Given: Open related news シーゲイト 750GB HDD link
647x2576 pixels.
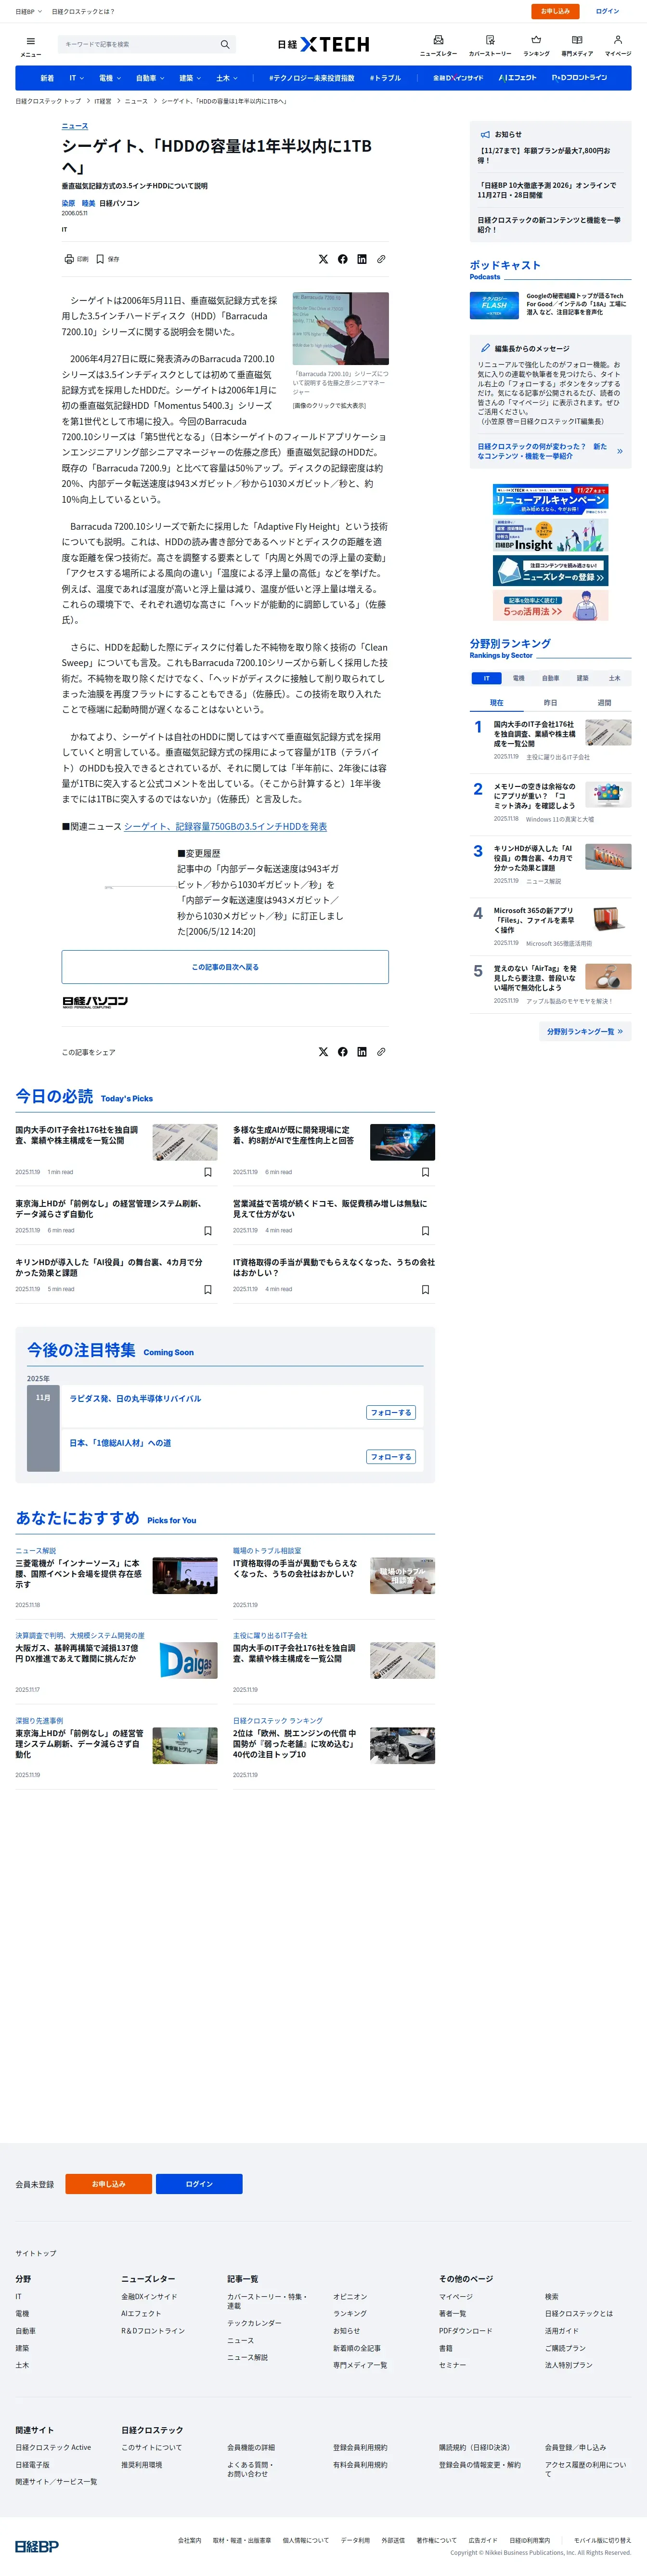Looking at the screenshot, I should coord(225,826).
